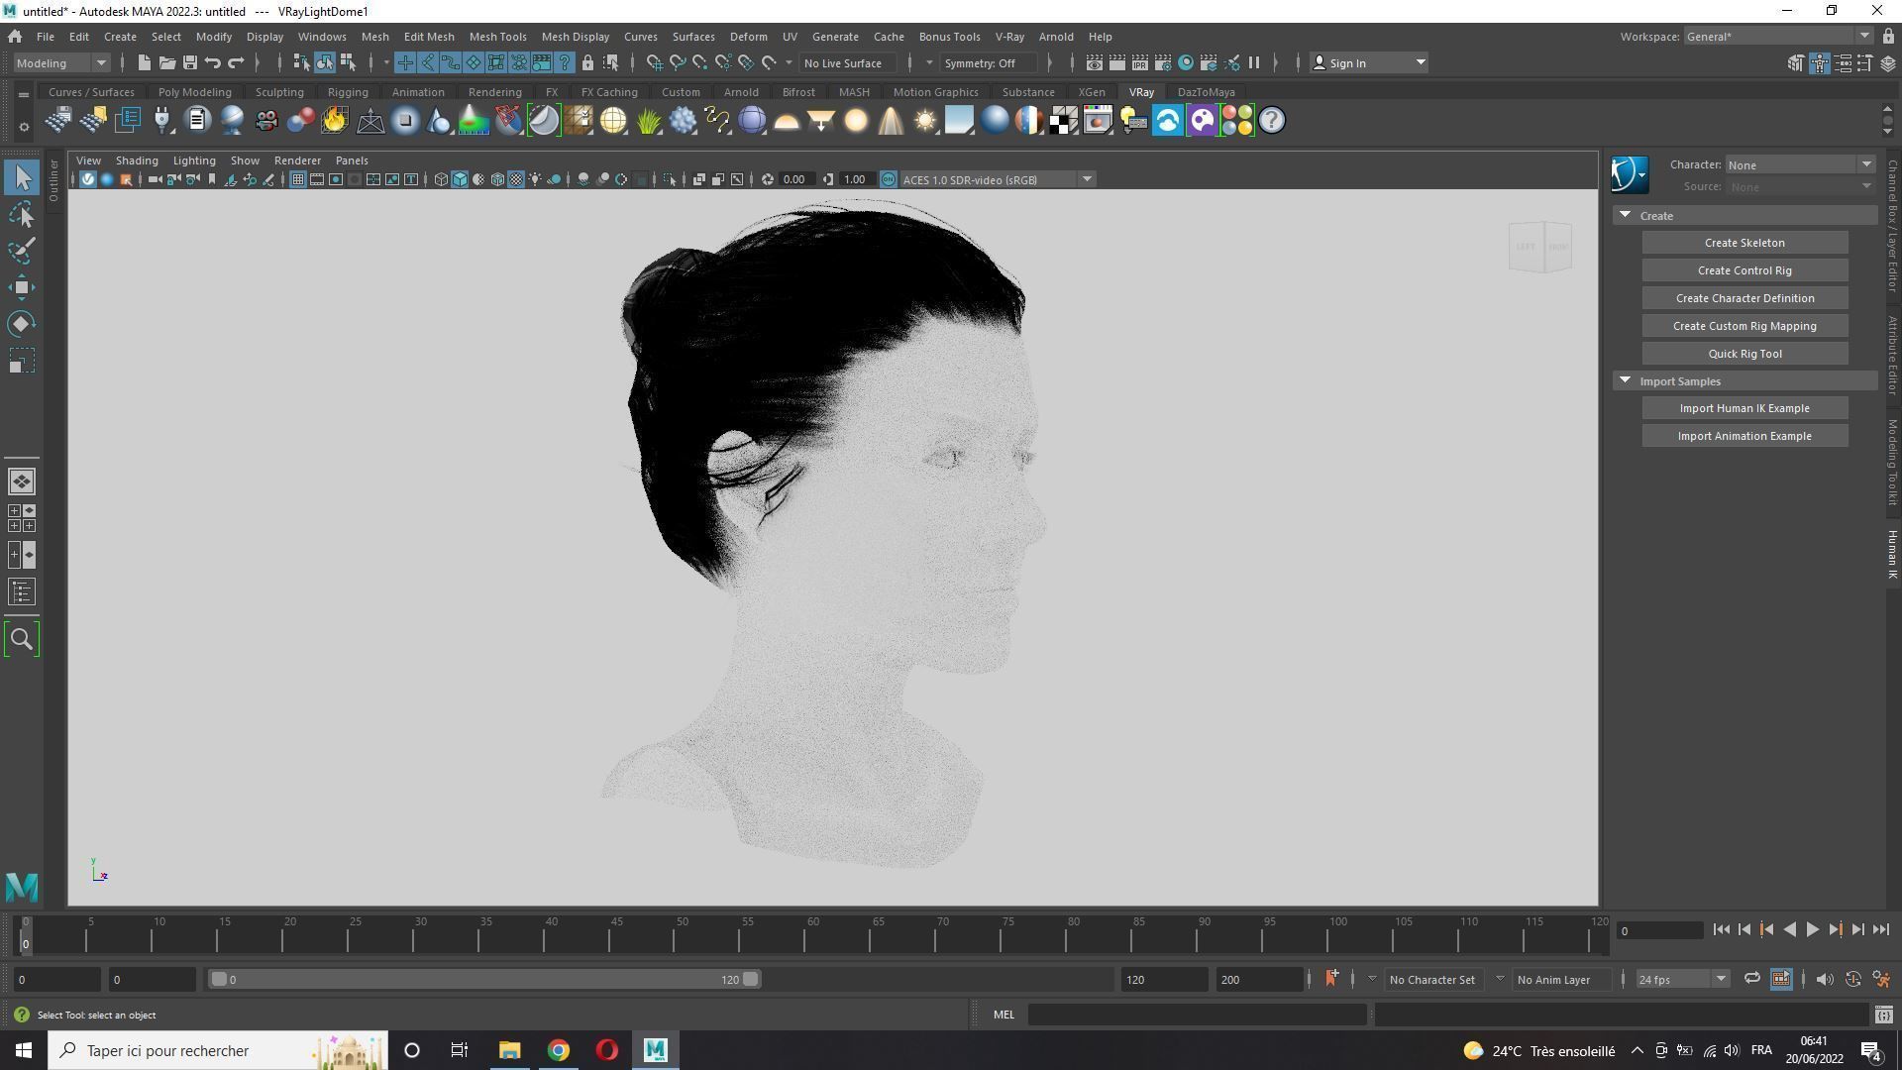Open Chaos Cosmos browser purple shelf icon
Screen dimensions: 1902x1070
(x=1202, y=121)
